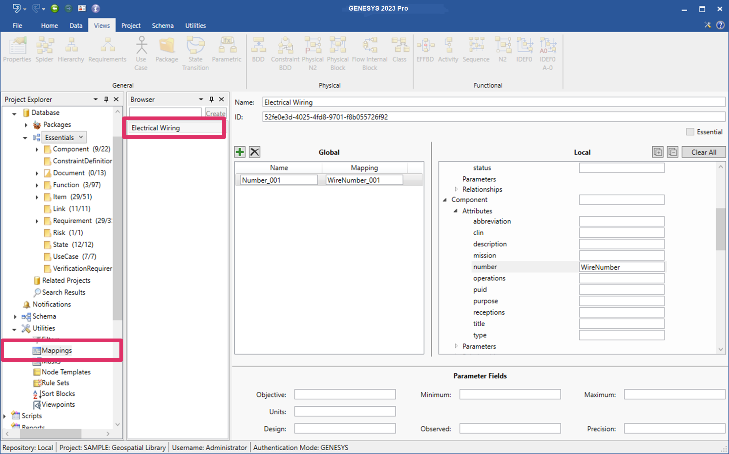Select Electrical Wiring in Browser list

(175, 128)
